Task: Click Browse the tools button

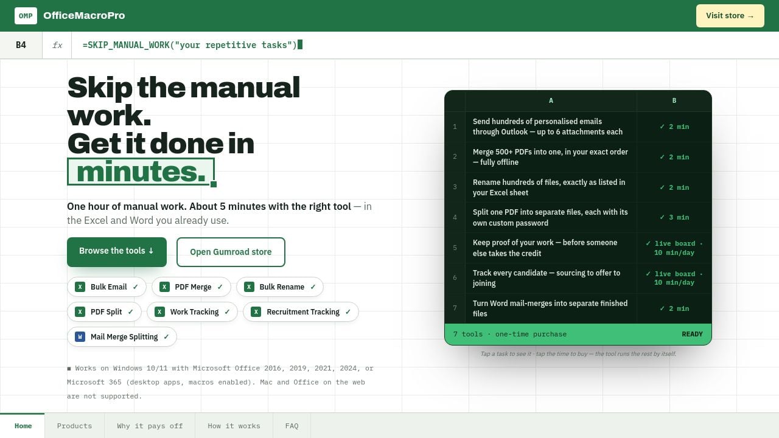Action: (x=117, y=251)
